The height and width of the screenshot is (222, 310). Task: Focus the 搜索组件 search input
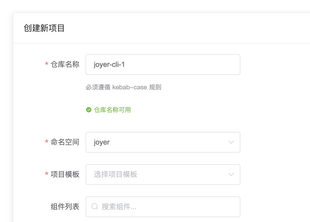[163, 207]
